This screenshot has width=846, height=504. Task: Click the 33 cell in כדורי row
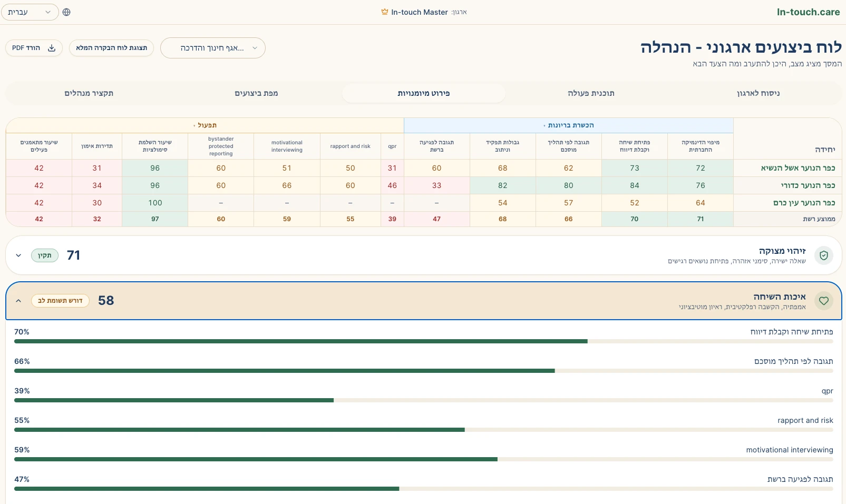[436, 185]
